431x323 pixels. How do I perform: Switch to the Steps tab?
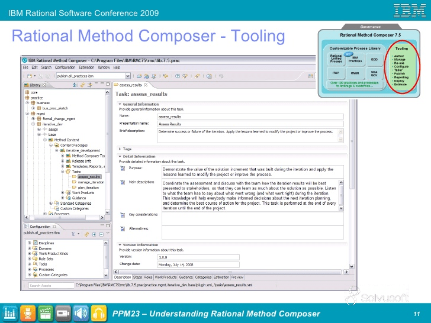pos(137,277)
